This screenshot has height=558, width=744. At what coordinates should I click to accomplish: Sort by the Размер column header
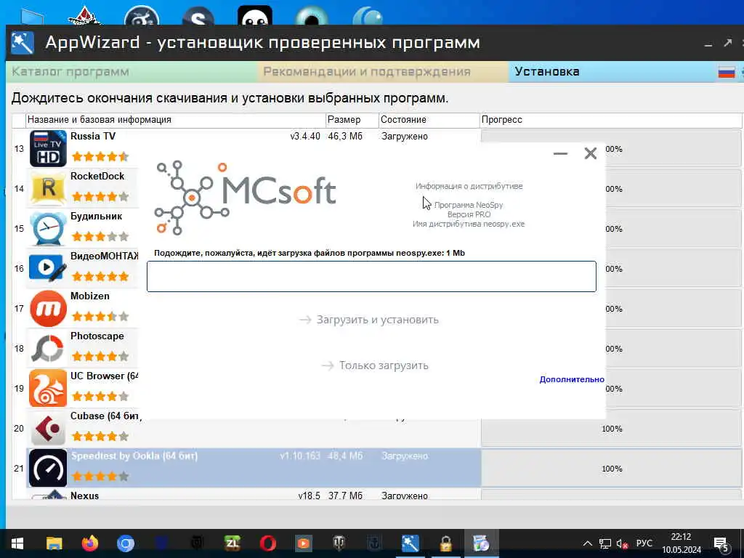pyautogui.click(x=352, y=120)
